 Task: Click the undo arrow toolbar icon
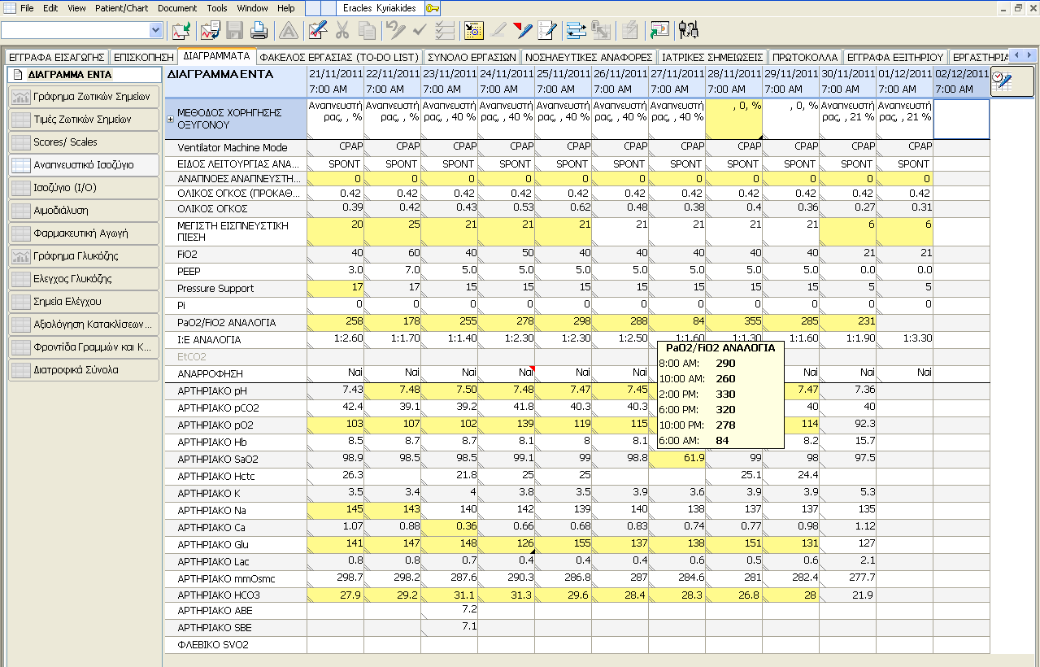pyautogui.click(x=395, y=31)
